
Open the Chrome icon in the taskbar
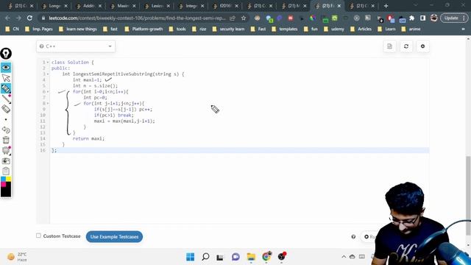pos(266,257)
